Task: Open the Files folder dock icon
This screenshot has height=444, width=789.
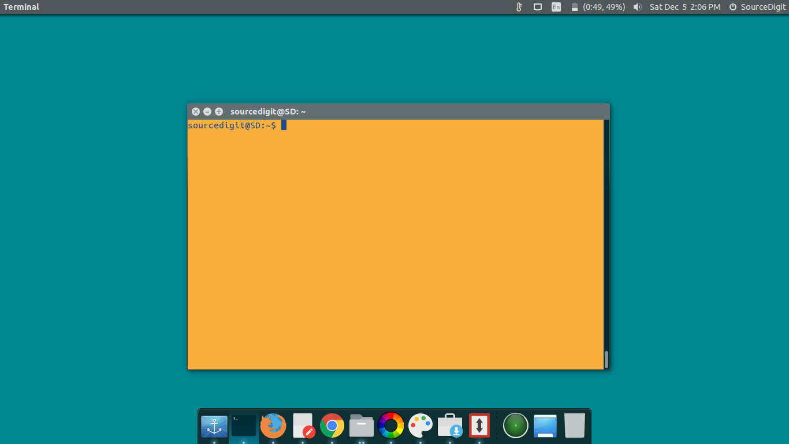Action: click(362, 426)
